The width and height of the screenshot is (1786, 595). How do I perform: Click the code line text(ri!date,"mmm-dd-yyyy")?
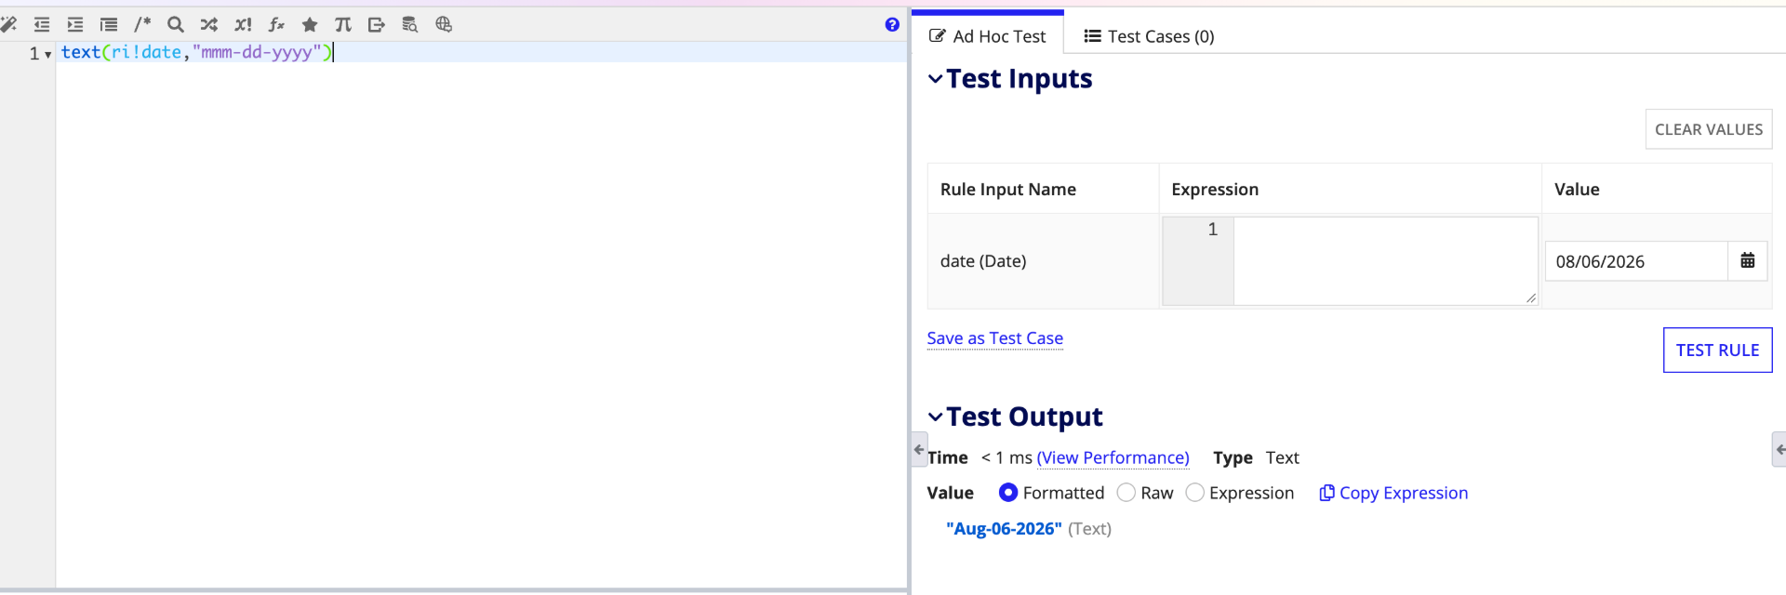coord(196,52)
